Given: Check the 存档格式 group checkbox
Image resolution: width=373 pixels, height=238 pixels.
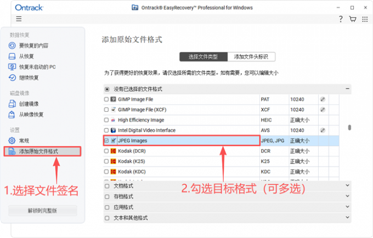Looking at the screenshot, I should tap(107, 197).
